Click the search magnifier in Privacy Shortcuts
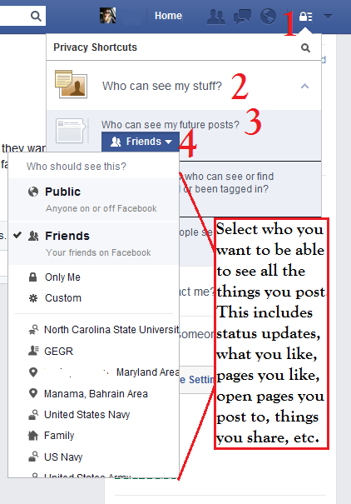The image size is (351, 504). tap(305, 47)
